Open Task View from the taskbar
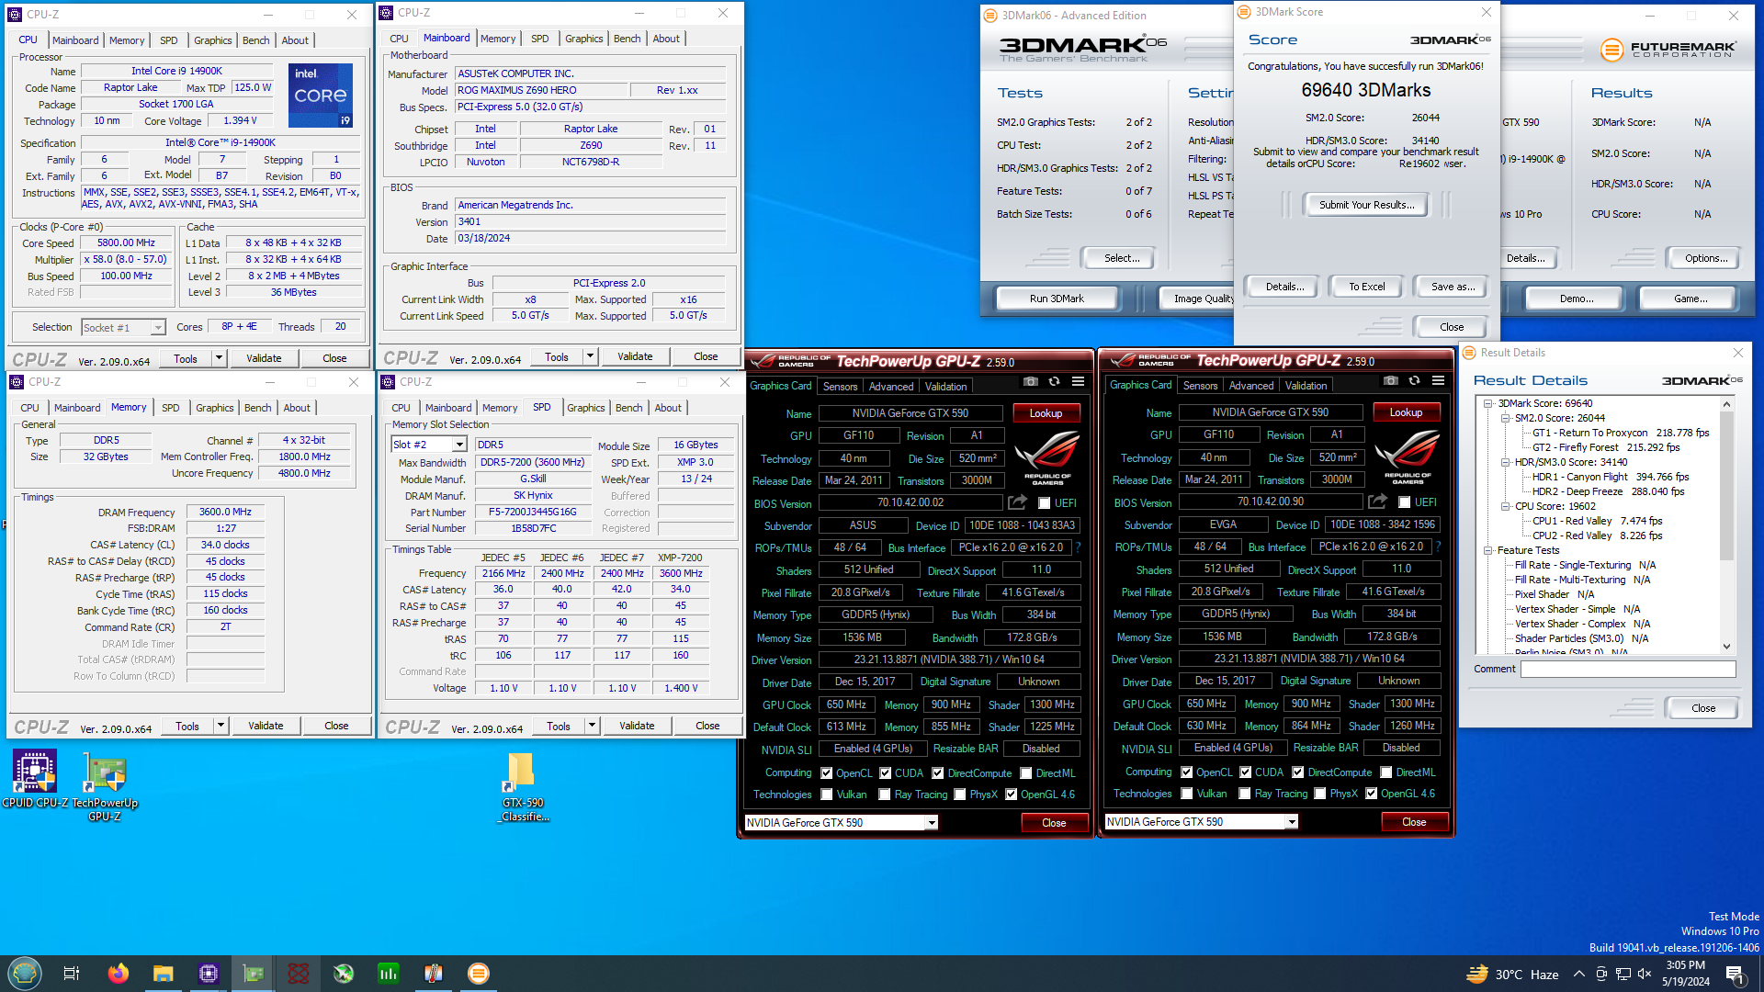 point(72,974)
